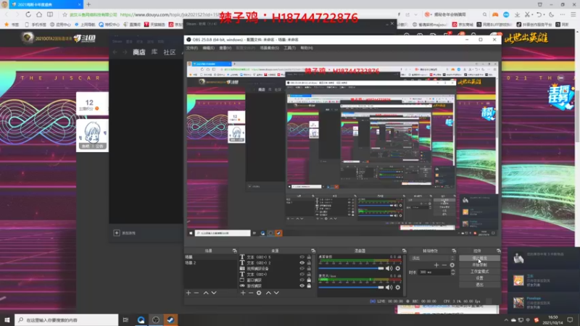Mute Mic/Aux speaker icon in mixer
Viewport: 580px width, 326px height.
click(389, 287)
